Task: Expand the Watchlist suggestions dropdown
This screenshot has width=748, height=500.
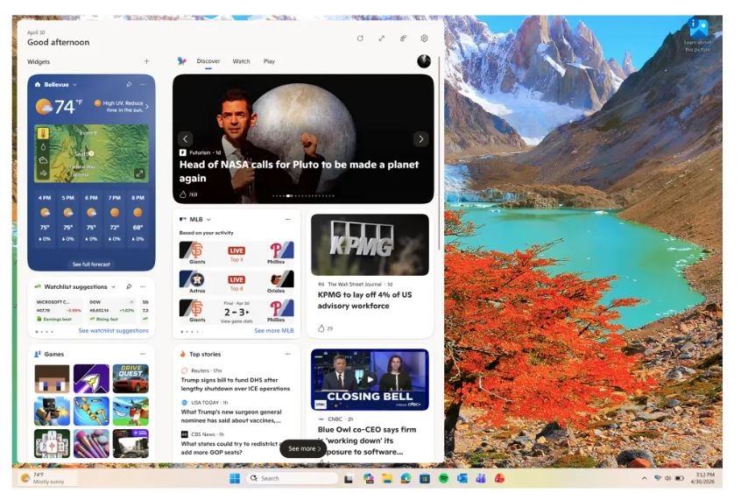Action: (x=113, y=286)
